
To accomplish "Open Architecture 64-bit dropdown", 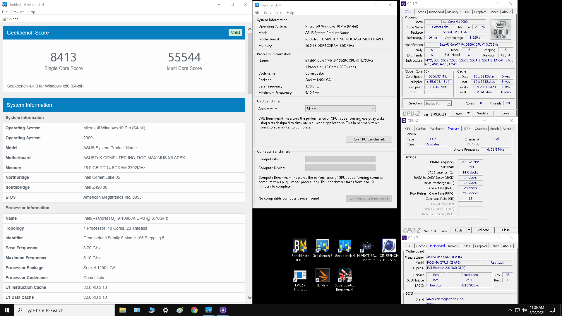I will (x=340, y=109).
